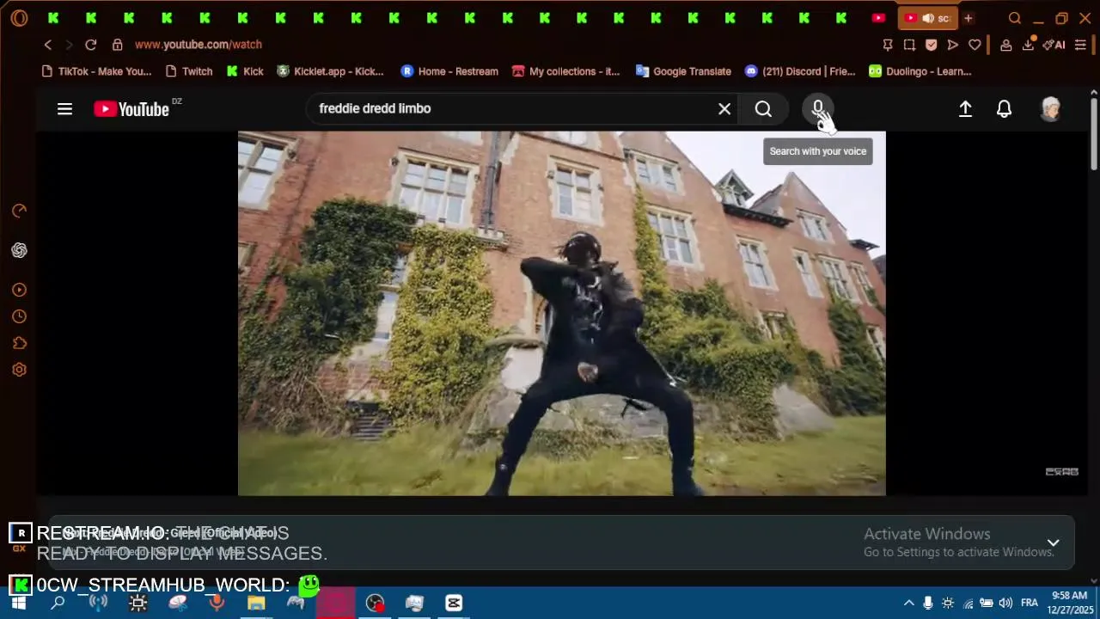Collapse the bottom panel with chevron arrow
The image size is (1100, 619).
[1053, 542]
